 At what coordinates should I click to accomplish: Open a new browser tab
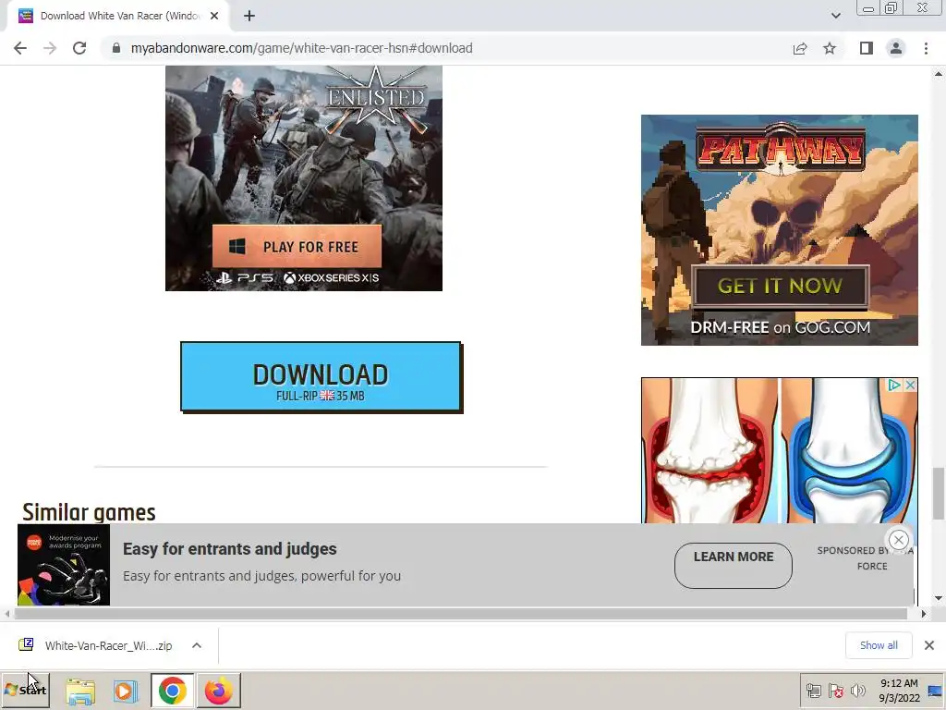click(x=249, y=16)
